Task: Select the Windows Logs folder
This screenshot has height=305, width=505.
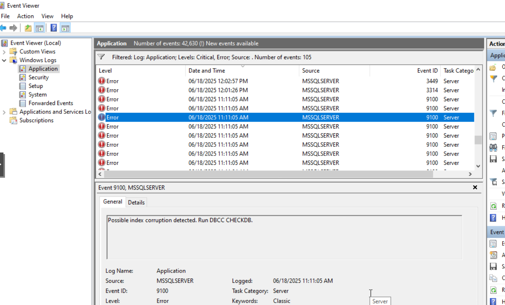Action: [38, 60]
